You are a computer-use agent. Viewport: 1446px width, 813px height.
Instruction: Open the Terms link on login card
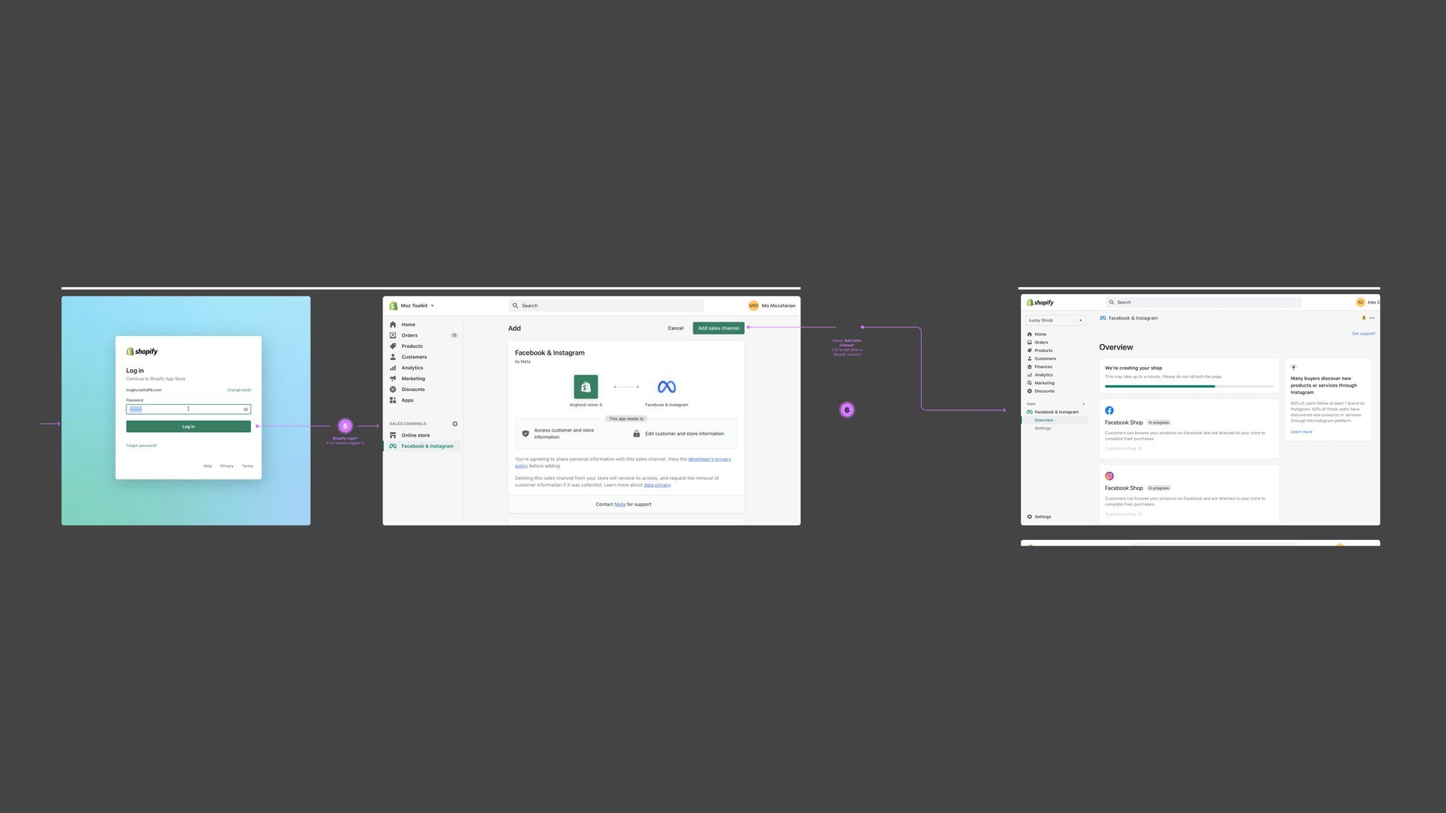(247, 466)
